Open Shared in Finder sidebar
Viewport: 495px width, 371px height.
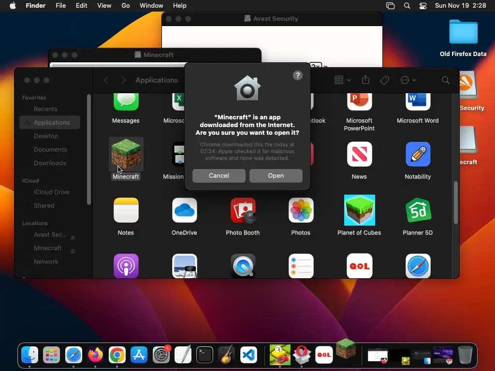[44, 205]
